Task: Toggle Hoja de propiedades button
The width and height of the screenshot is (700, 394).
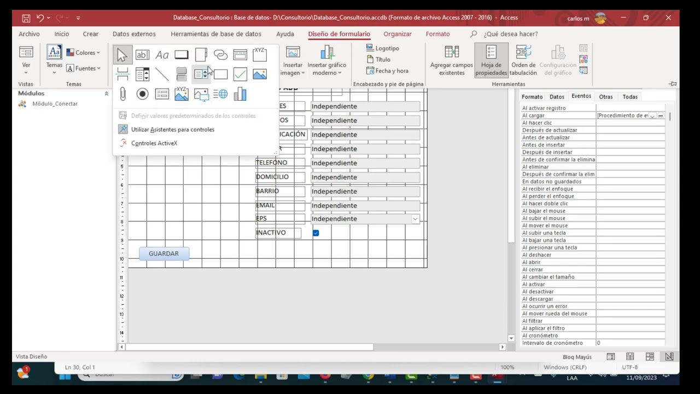Action: point(491,61)
